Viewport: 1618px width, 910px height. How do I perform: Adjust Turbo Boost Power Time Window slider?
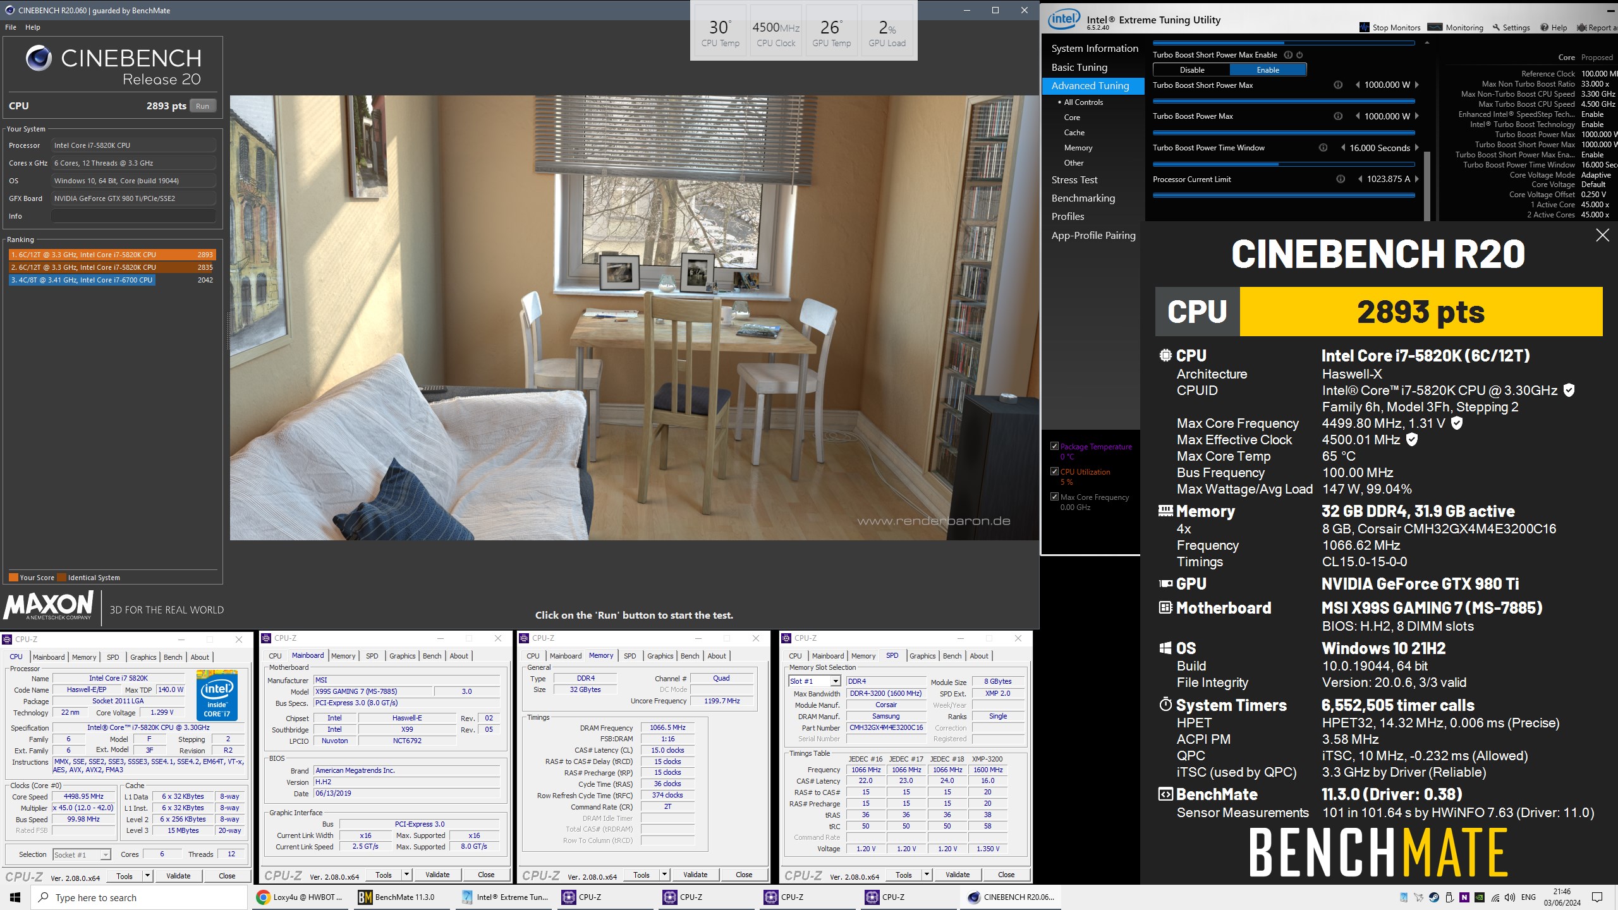(1284, 164)
